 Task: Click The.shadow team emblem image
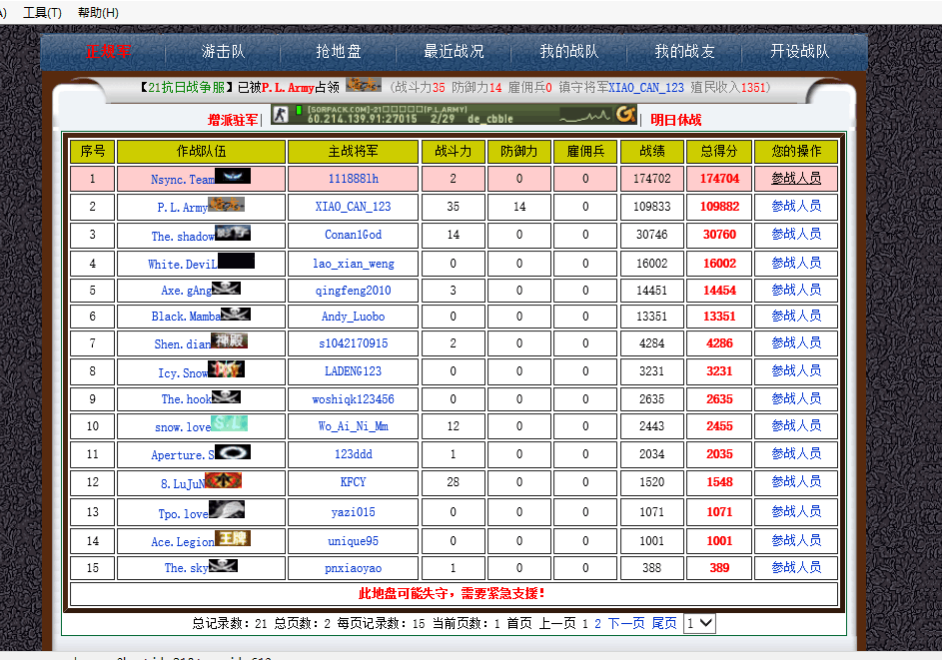click(233, 234)
